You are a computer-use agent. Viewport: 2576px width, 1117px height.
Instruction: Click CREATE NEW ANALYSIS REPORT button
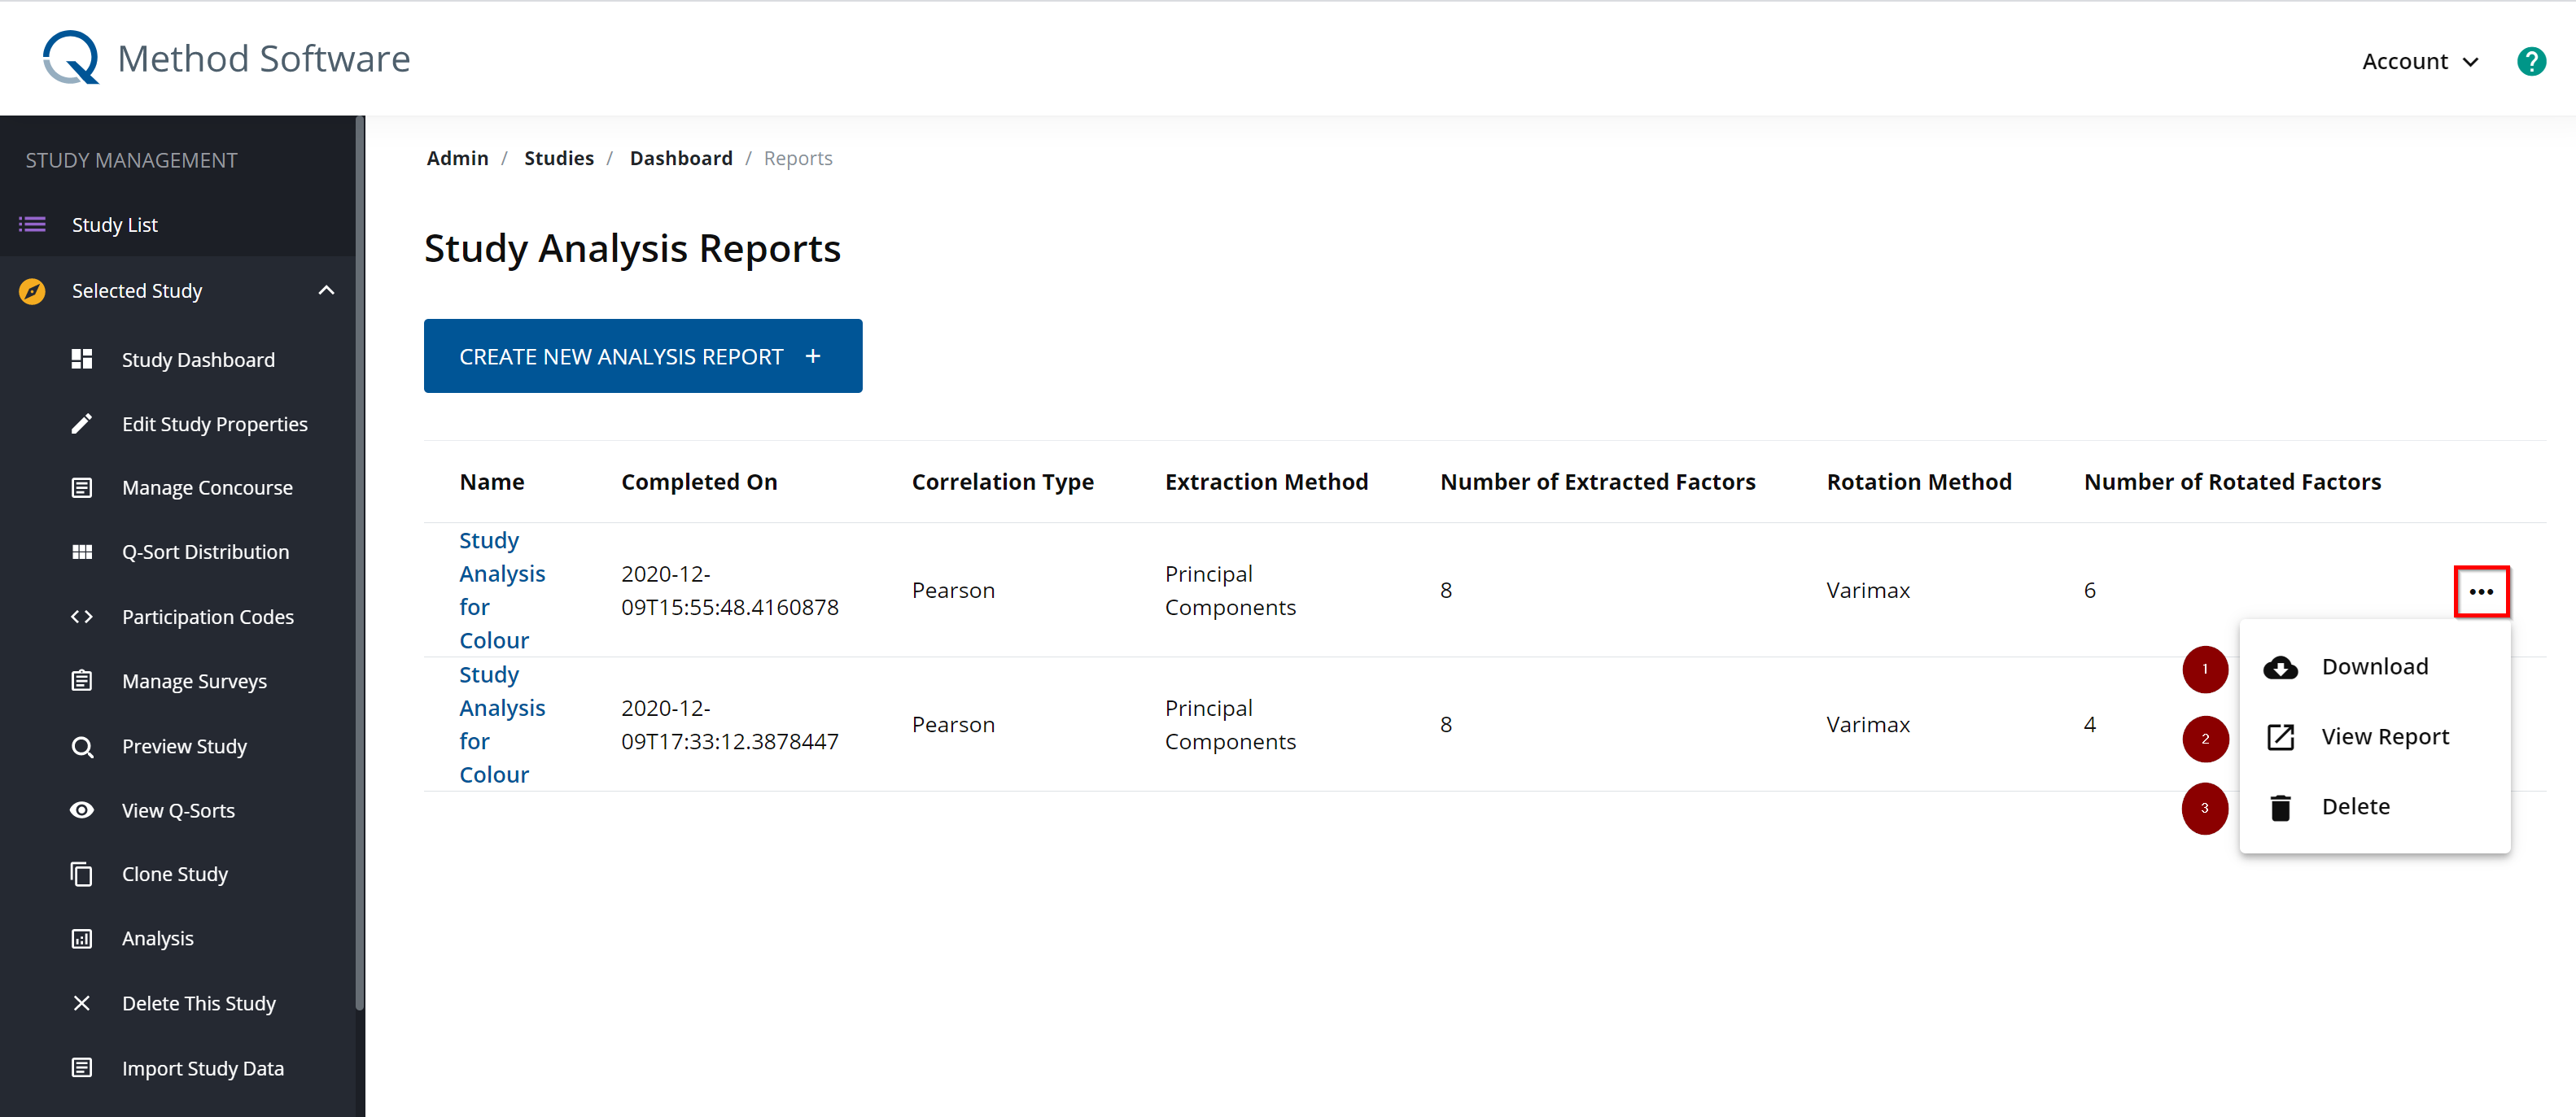(x=642, y=356)
